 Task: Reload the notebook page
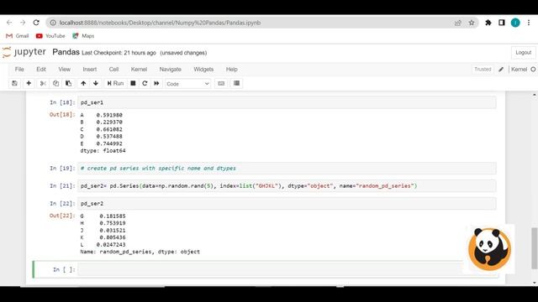[x=36, y=23]
